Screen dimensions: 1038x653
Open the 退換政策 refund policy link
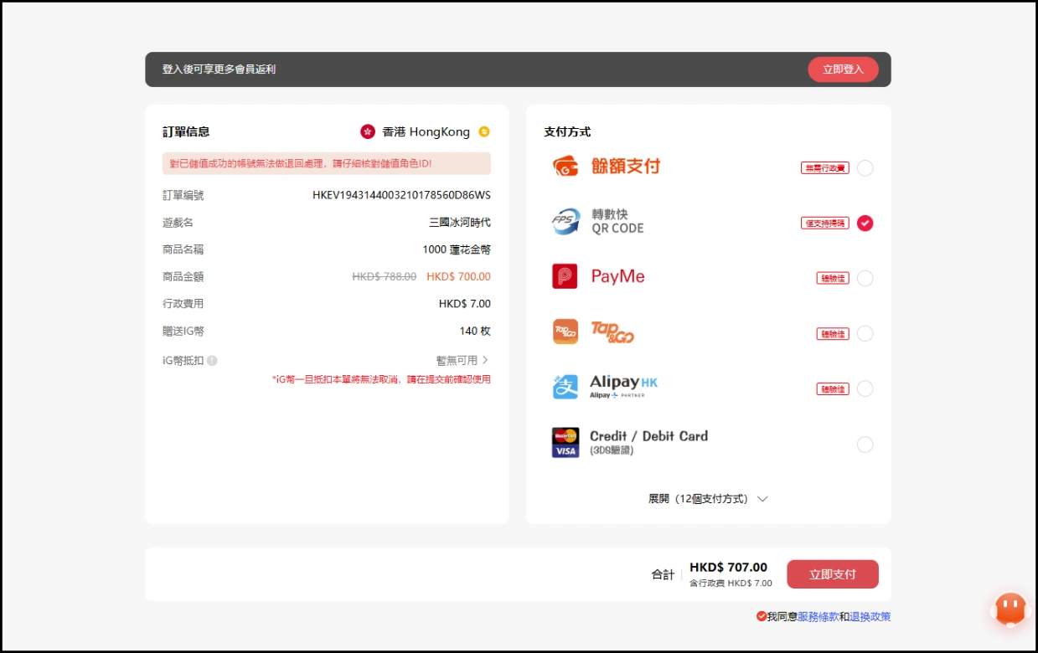(x=870, y=617)
